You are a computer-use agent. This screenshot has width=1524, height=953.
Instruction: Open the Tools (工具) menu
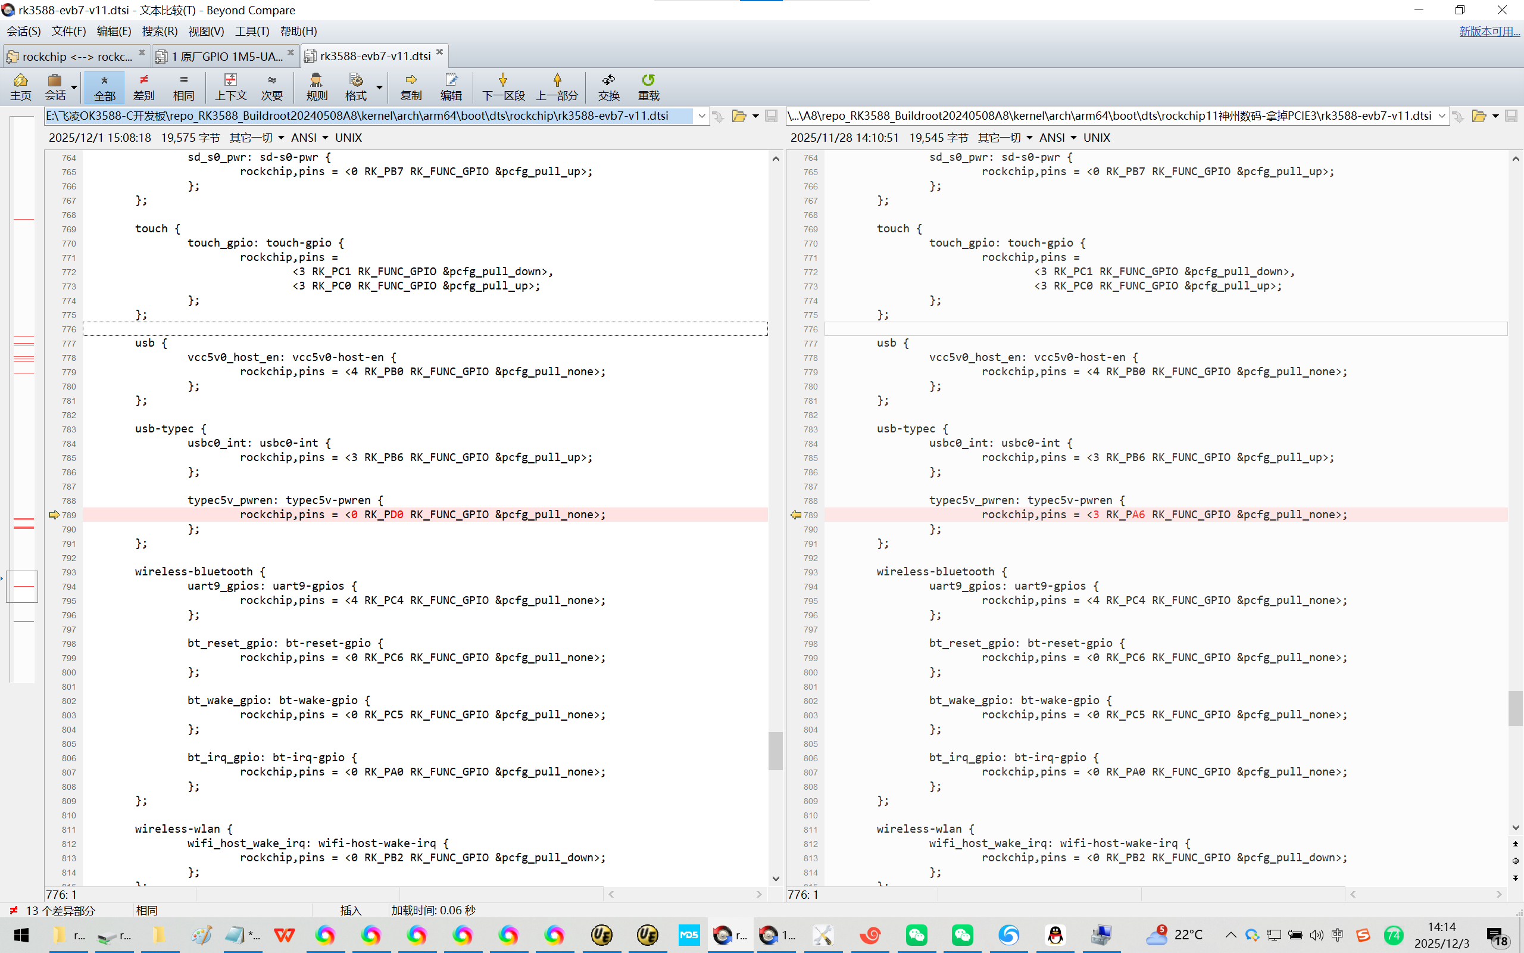tap(252, 31)
